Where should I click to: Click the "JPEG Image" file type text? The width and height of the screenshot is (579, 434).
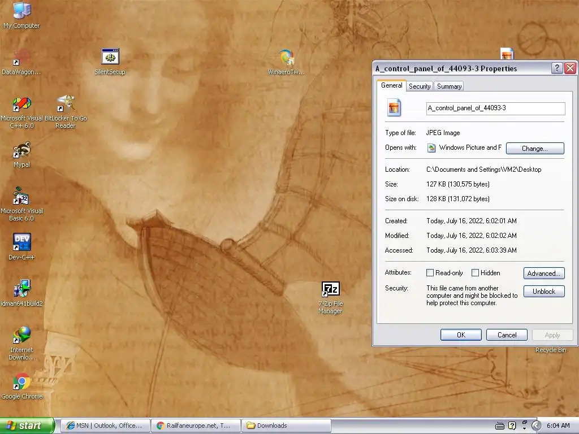(x=443, y=133)
